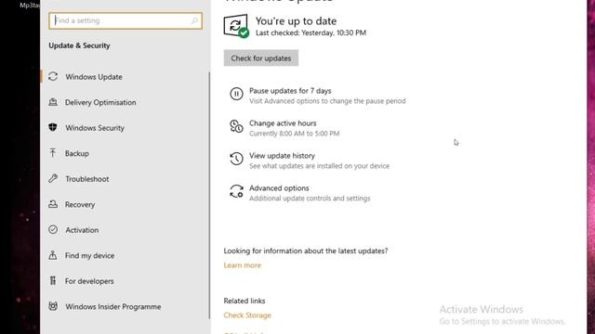The height and width of the screenshot is (334, 595).
Task: Click the Check Storage link
Action: click(x=247, y=315)
